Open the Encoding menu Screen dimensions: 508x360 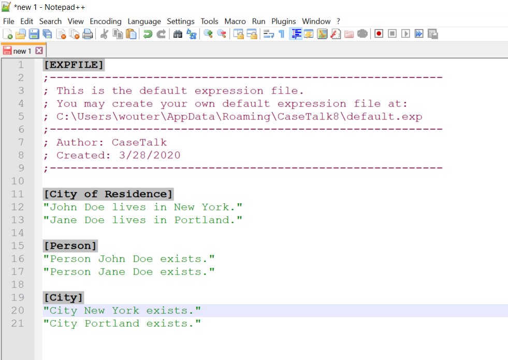coord(106,21)
